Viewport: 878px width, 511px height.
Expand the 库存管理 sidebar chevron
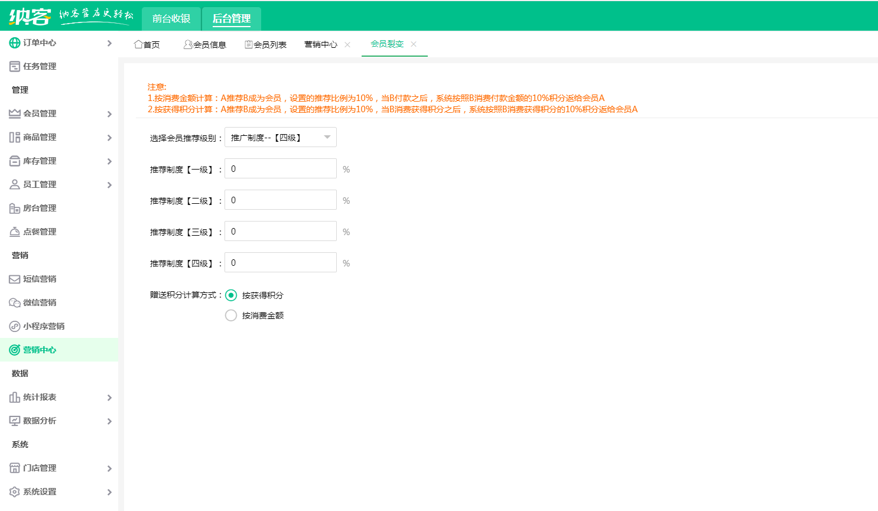coord(109,161)
